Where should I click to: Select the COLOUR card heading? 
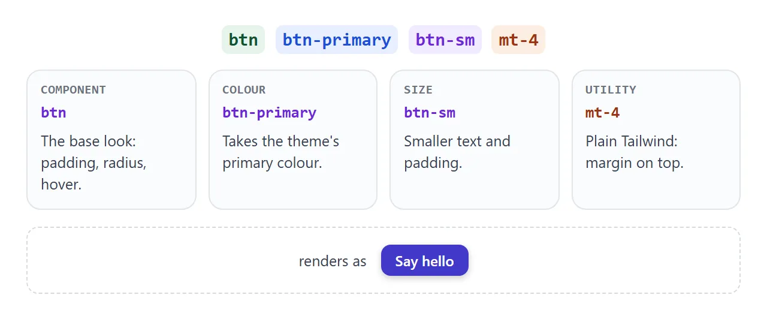244,90
